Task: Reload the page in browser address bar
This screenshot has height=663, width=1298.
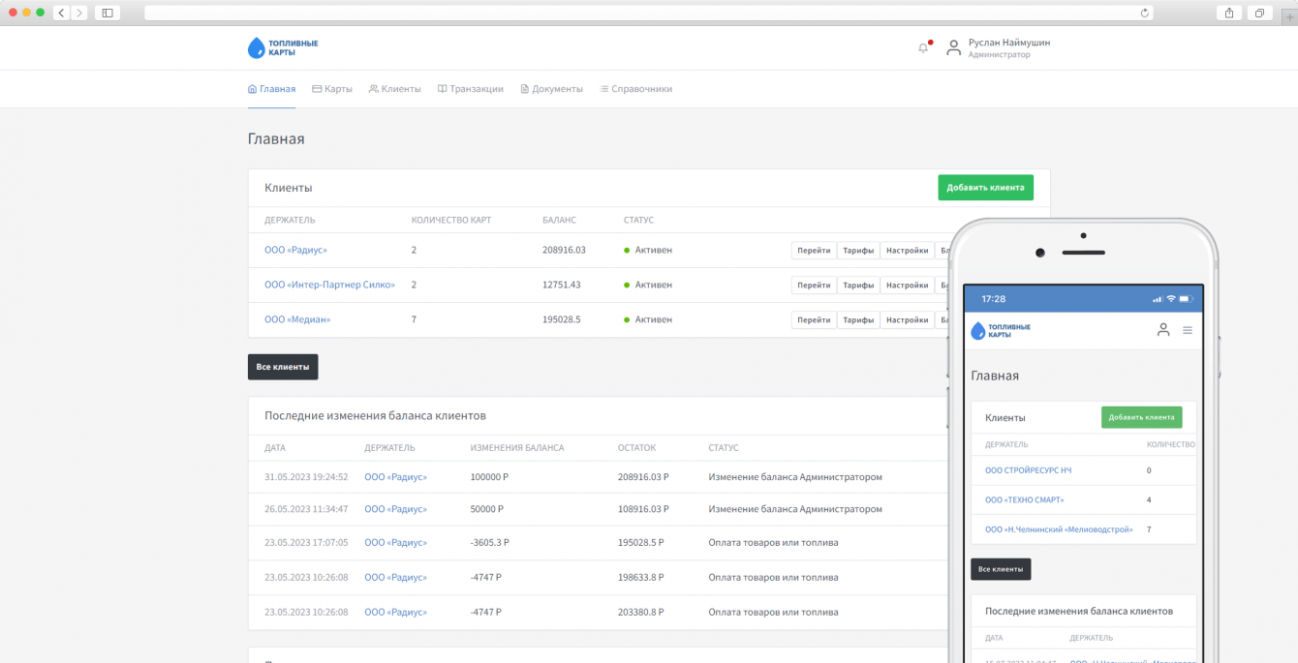Action: pos(1144,13)
